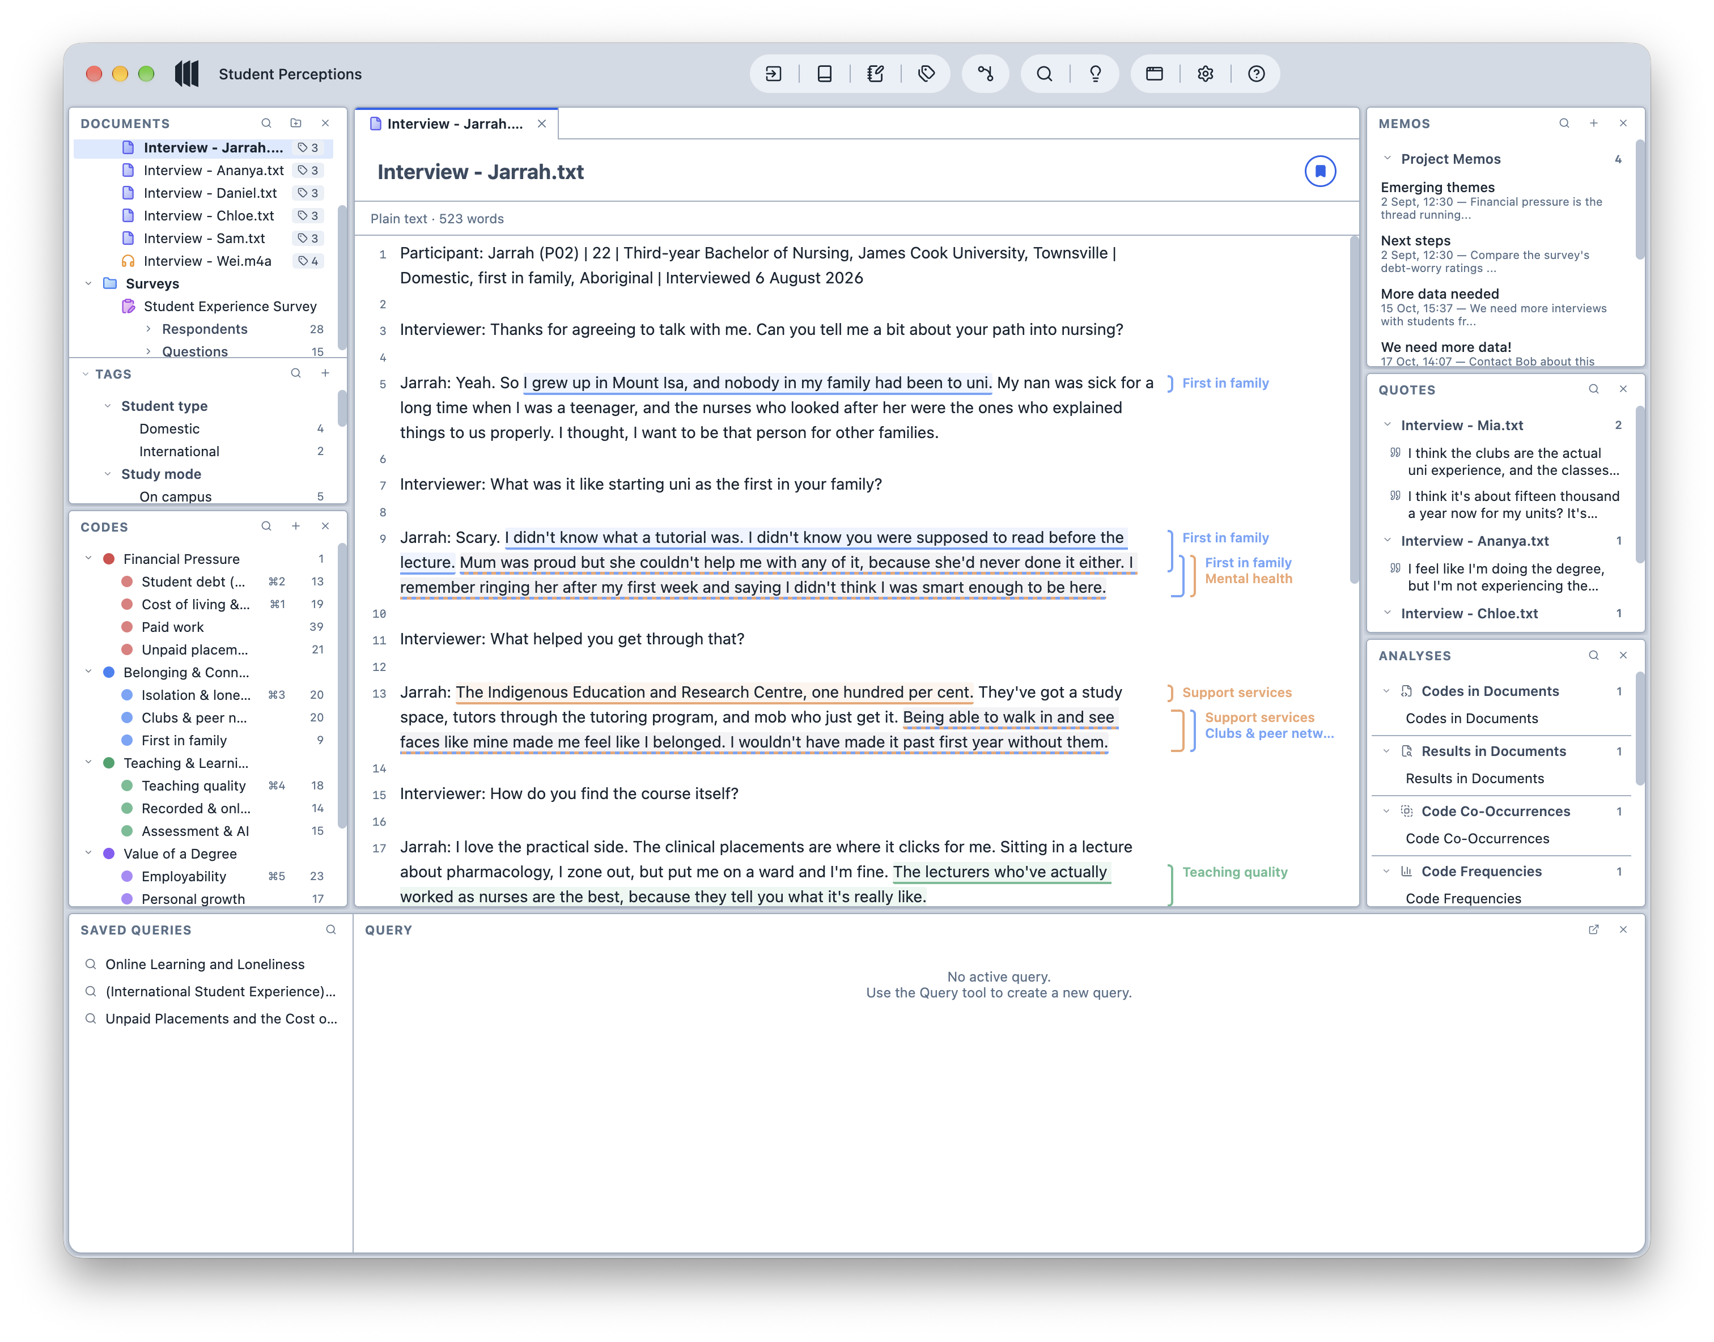The image size is (1714, 1342).
Task: Click the purple Value of a Degree dot
Action: tap(109, 853)
